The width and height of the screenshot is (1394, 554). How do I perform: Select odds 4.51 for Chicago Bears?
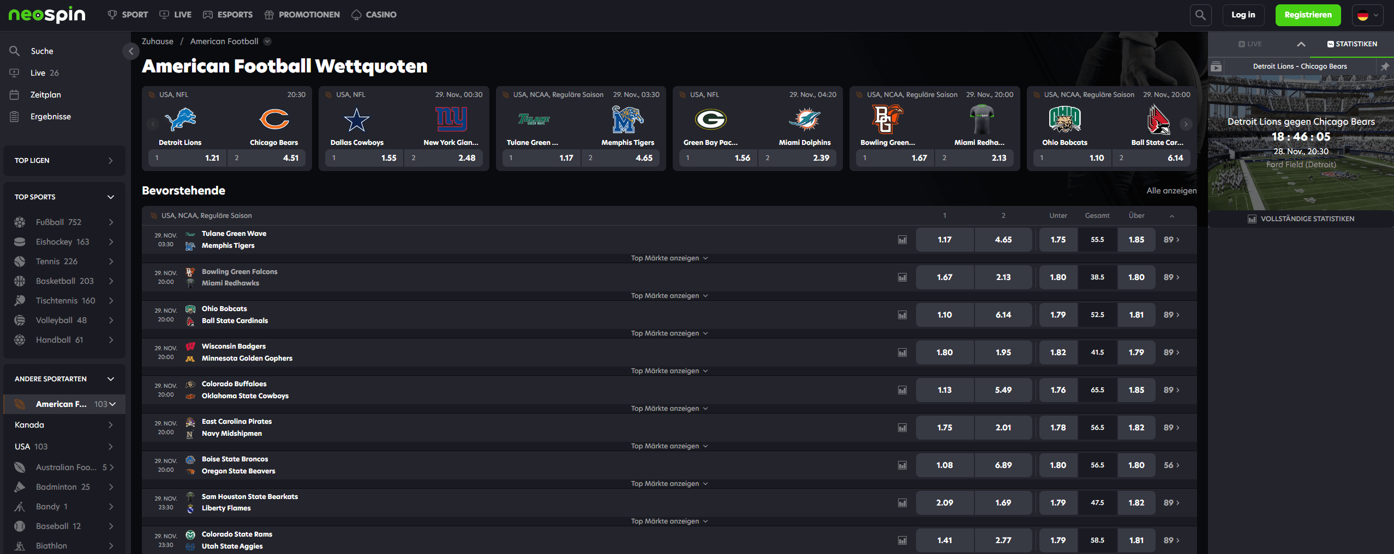[x=266, y=158]
